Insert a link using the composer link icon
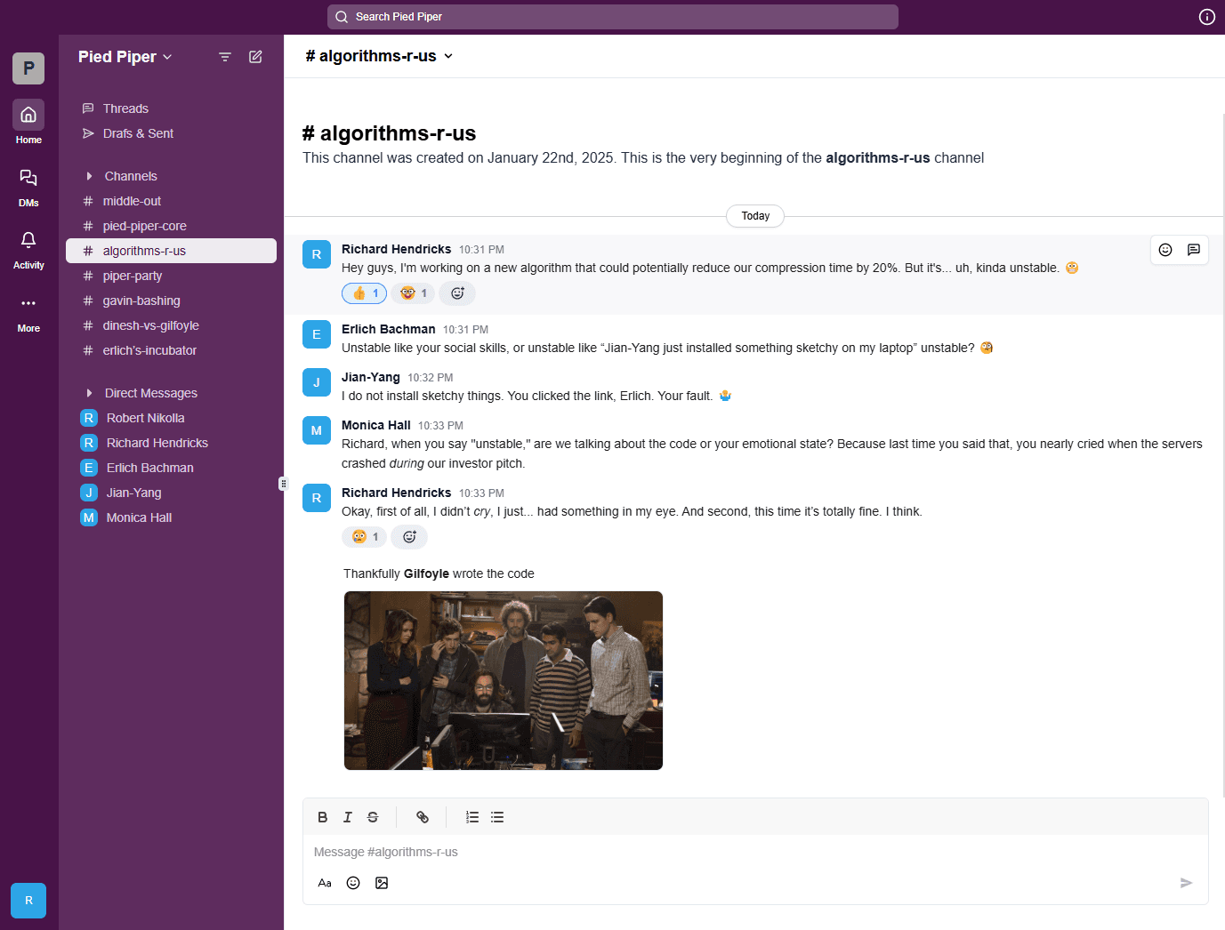 pyautogui.click(x=423, y=817)
